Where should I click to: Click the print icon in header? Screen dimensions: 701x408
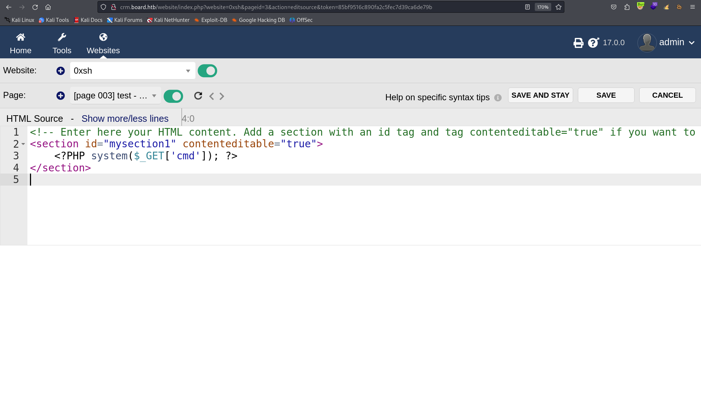click(x=578, y=43)
